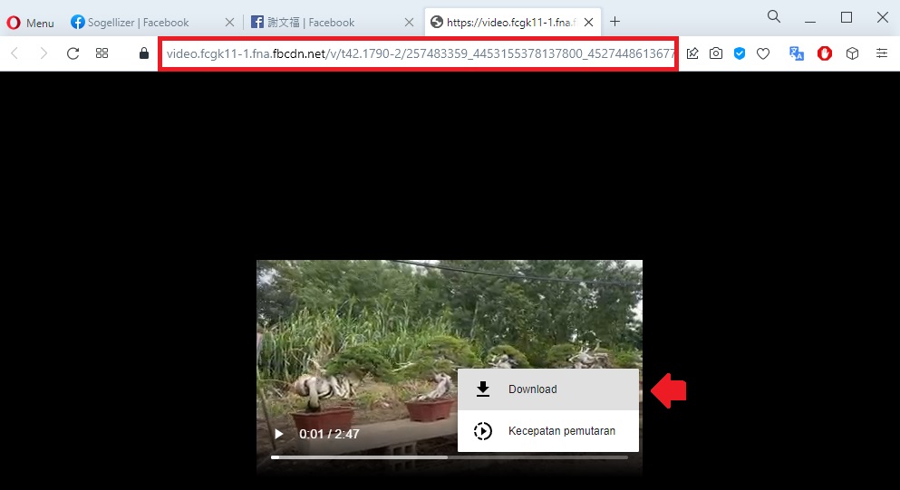
Task: Click the search tabs magnifier icon
Action: tap(774, 16)
